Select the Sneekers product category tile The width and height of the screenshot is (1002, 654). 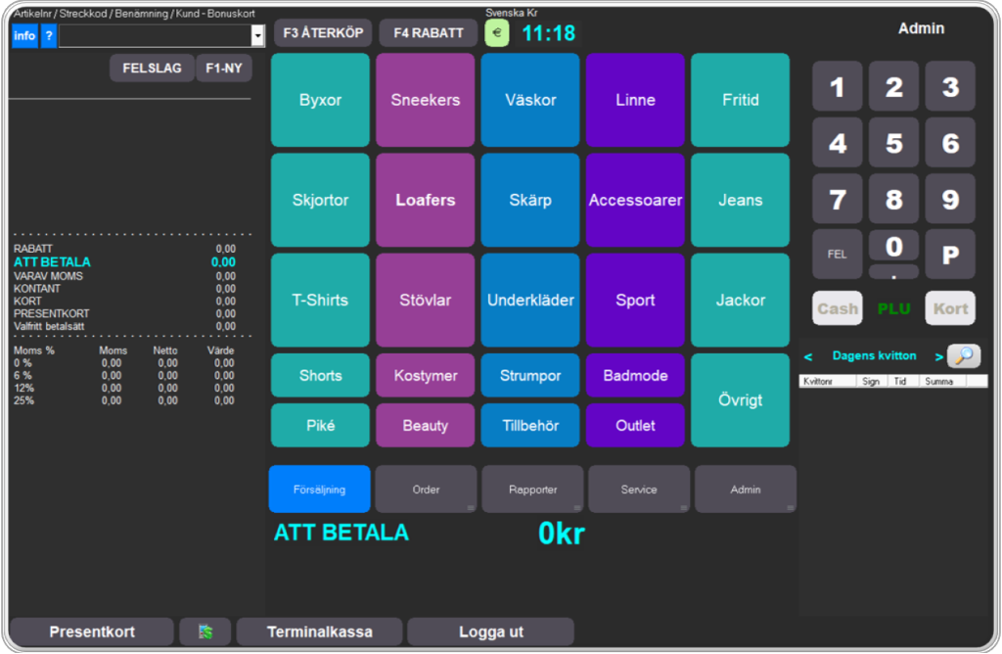click(425, 100)
